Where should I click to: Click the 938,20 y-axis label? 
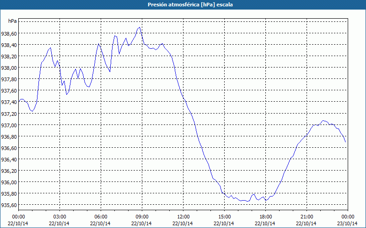9,57
